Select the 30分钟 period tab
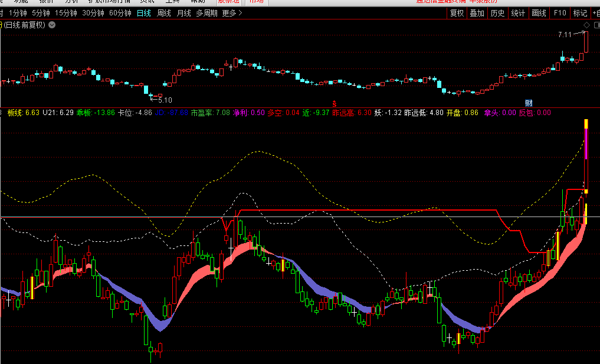 93,13
